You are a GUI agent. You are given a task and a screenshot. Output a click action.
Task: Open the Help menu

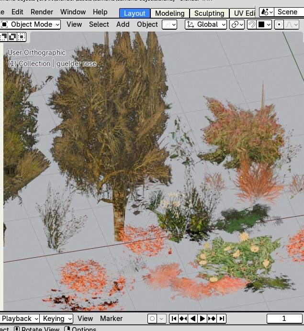point(100,12)
